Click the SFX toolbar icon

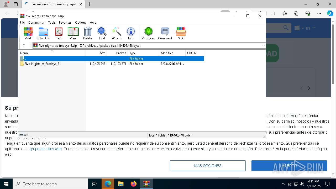click(181, 33)
